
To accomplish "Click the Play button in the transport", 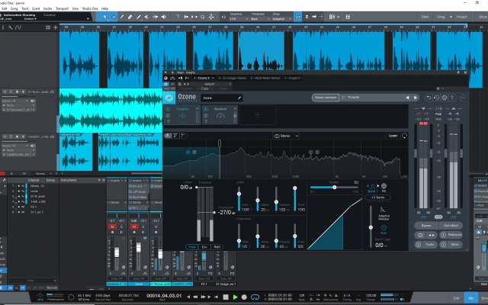I will coord(236,297).
